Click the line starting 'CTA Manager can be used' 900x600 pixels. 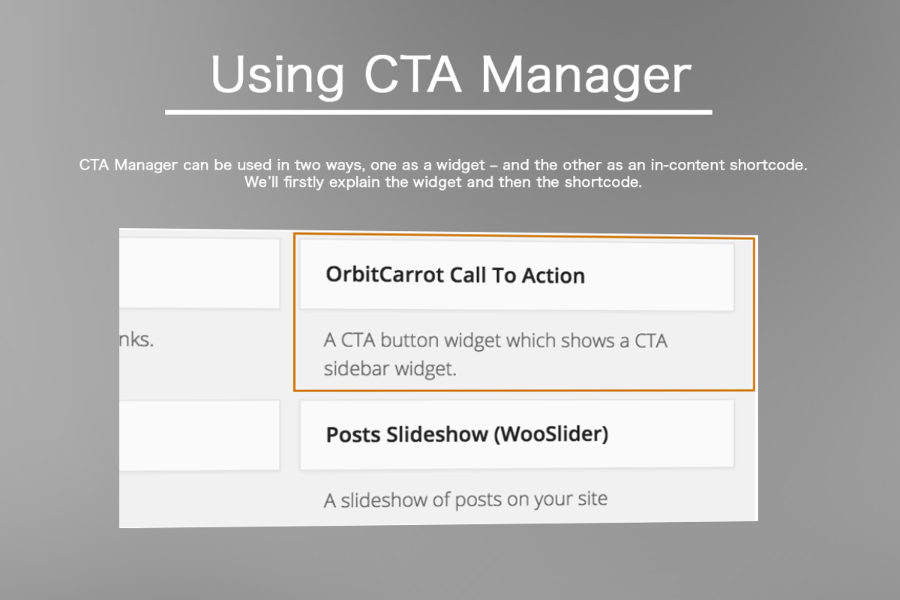tap(443, 165)
